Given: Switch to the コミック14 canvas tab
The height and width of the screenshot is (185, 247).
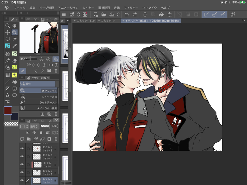Looking at the screenshot, I should [108, 21].
